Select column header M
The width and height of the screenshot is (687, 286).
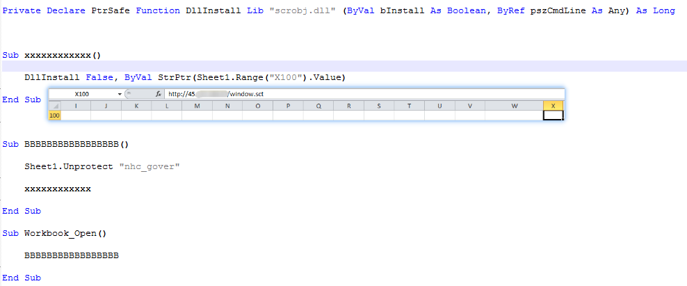click(197, 106)
